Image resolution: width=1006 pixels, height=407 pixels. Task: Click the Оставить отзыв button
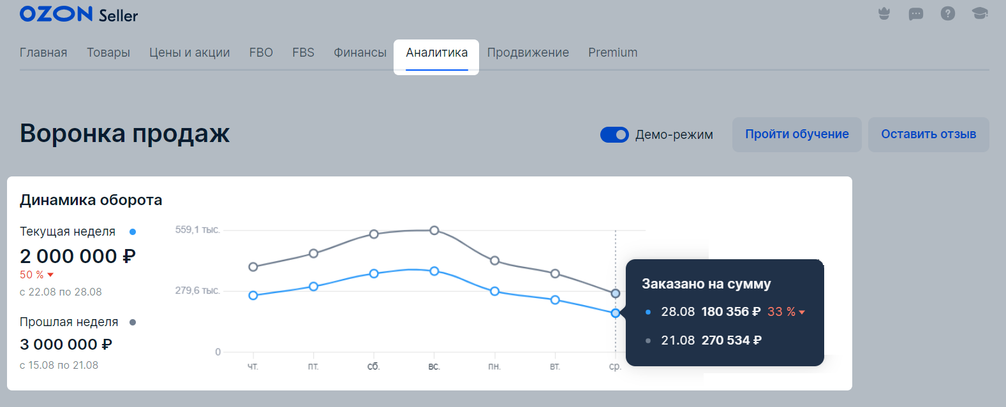[928, 134]
